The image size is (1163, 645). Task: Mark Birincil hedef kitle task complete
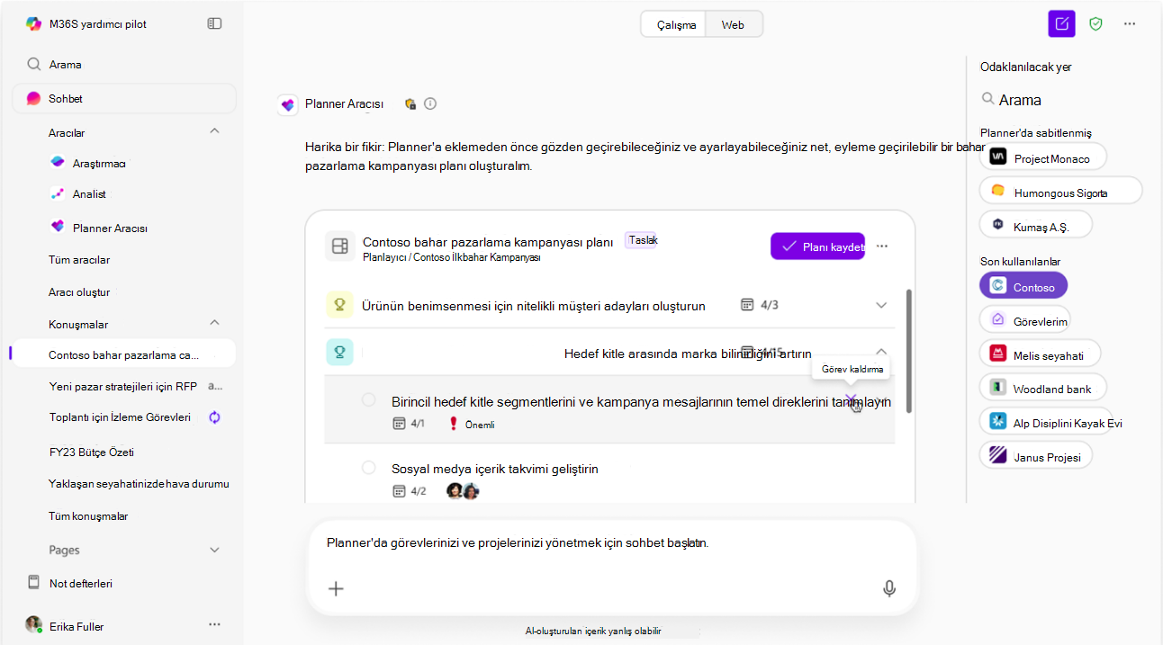(x=369, y=399)
